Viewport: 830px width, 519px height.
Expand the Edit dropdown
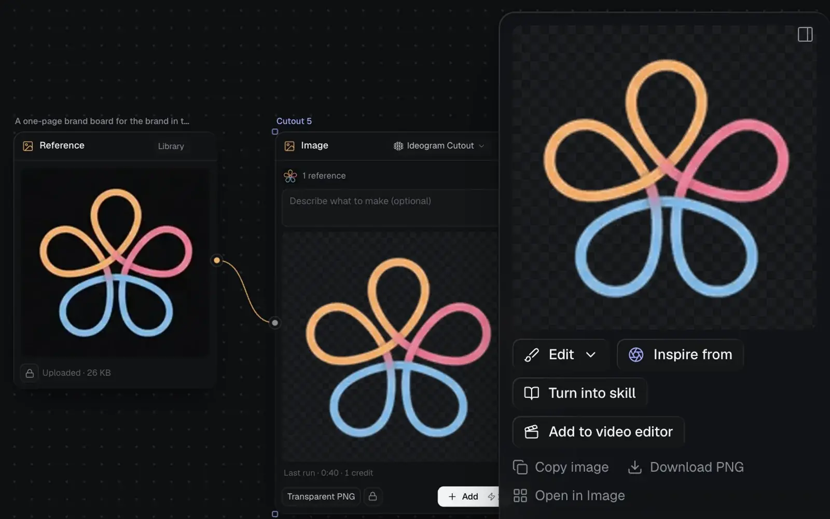(560, 354)
